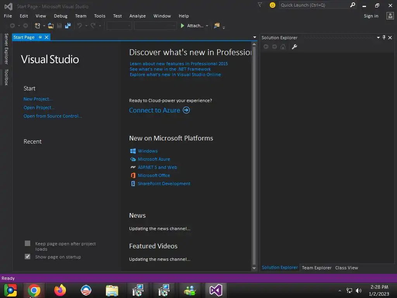Uncheck Show page on startup
Viewport: 397px width, 298px height.
click(x=28, y=257)
